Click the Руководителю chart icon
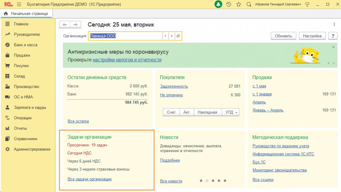341x192 pixels. (x=7, y=34)
